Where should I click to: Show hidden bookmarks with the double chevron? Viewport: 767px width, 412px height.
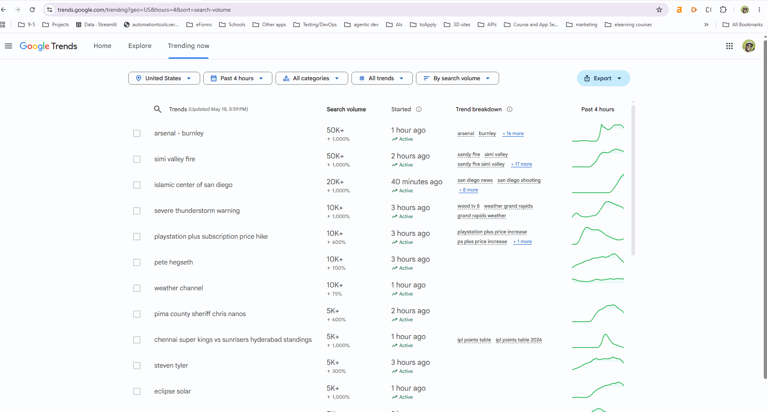pyautogui.click(x=706, y=25)
